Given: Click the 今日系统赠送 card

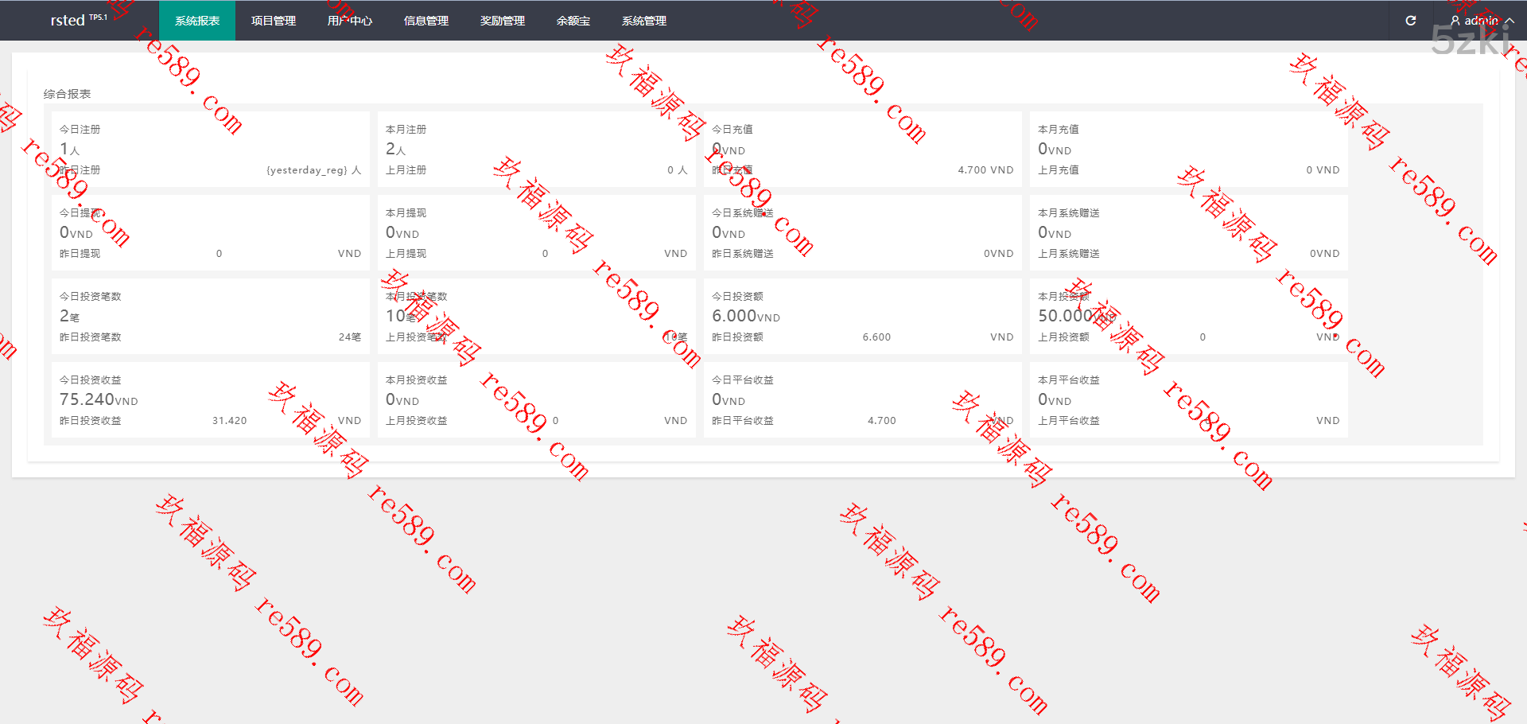Looking at the screenshot, I should point(862,233).
